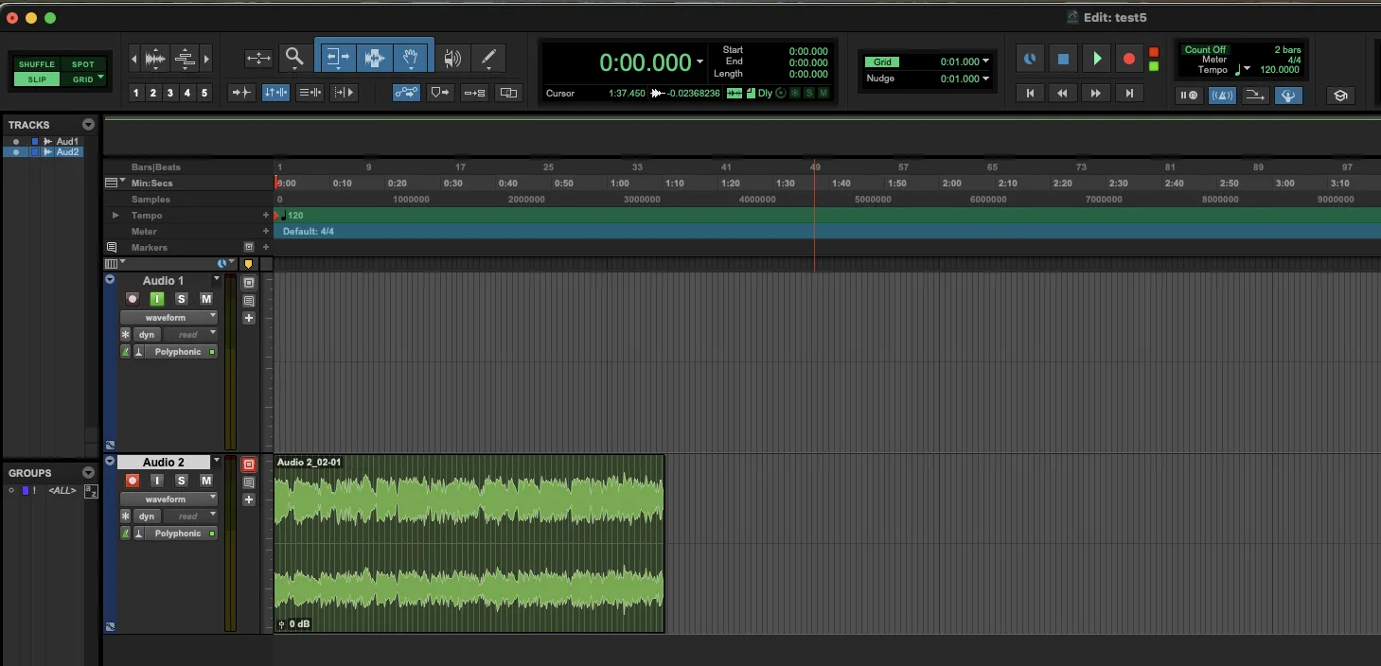Click the Audio 2 dyn automation button

[x=147, y=517]
